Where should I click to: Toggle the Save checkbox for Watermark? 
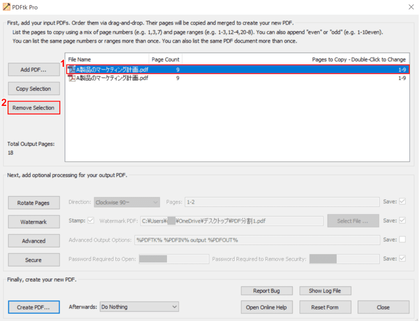click(402, 220)
